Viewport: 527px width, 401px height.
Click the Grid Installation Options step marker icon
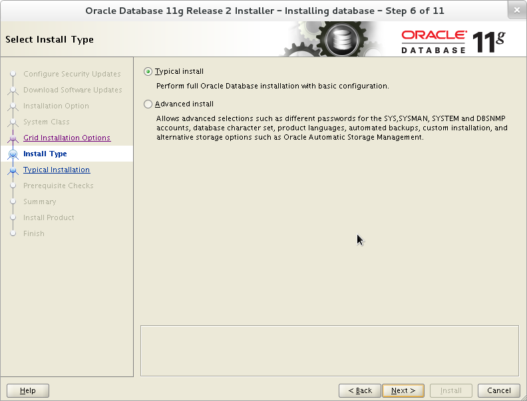click(13, 138)
